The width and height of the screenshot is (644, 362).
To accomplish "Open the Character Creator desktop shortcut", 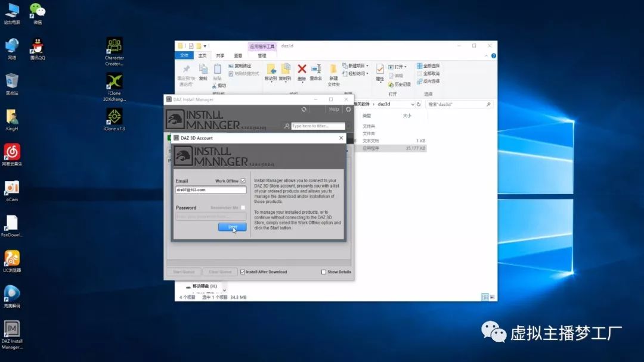I will tap(114, 52).
